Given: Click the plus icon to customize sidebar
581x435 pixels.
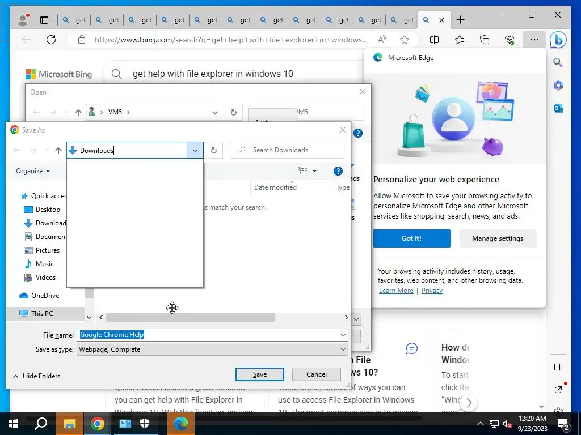Looking at the screenshot, I should pos(558,133).
